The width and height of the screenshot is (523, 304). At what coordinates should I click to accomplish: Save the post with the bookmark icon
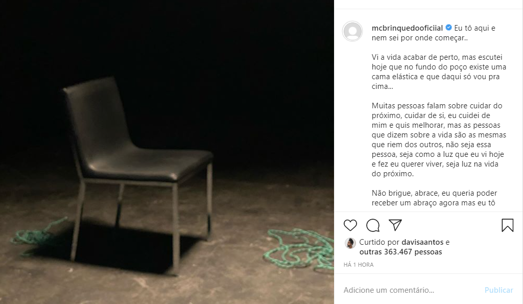click(507, 225)
